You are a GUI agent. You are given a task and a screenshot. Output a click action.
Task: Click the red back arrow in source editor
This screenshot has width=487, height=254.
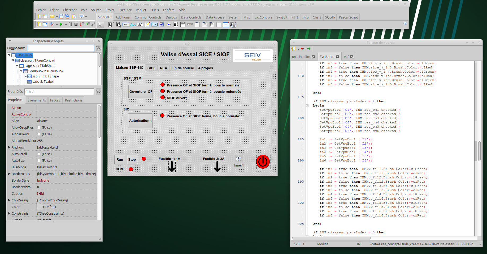303,49
